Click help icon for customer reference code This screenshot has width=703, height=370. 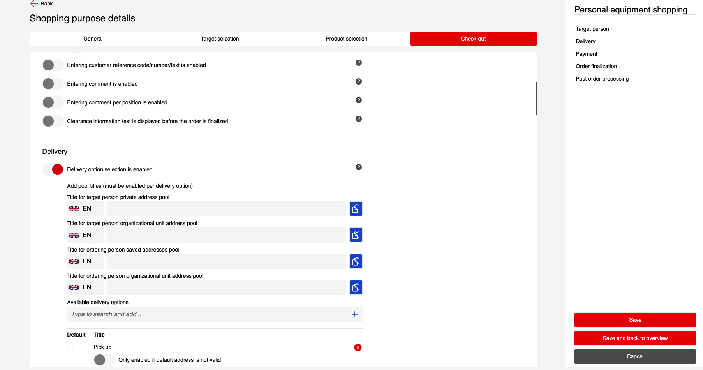pos(358,63)
